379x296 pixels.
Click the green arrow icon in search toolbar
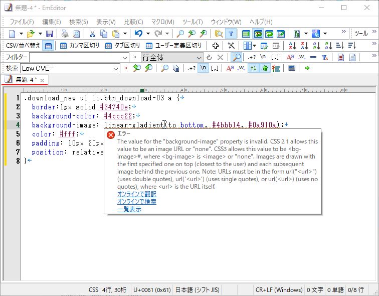coord(307,68)
